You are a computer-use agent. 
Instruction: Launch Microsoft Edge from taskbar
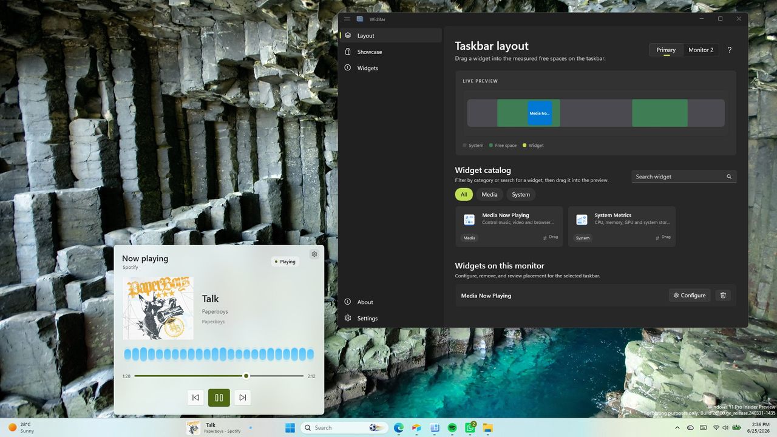pos(399,428)
